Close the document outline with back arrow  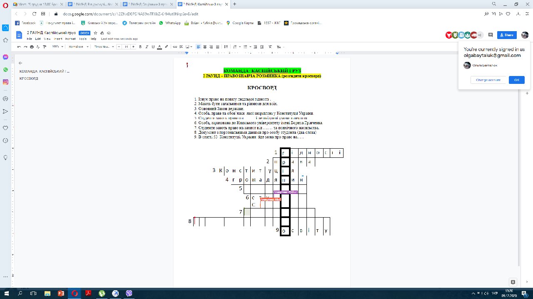(20, 63)
